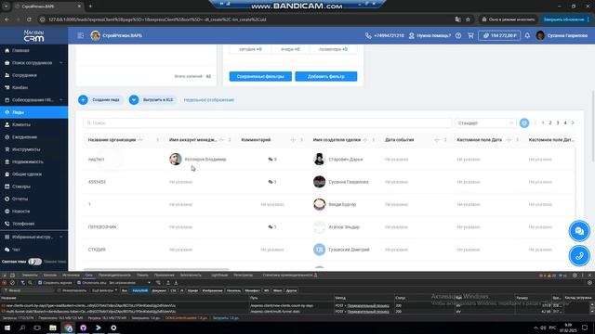Expand Поиск сотрудников submenu arrow
This screenshot has height=334, width=595.
tap(61, 63)
